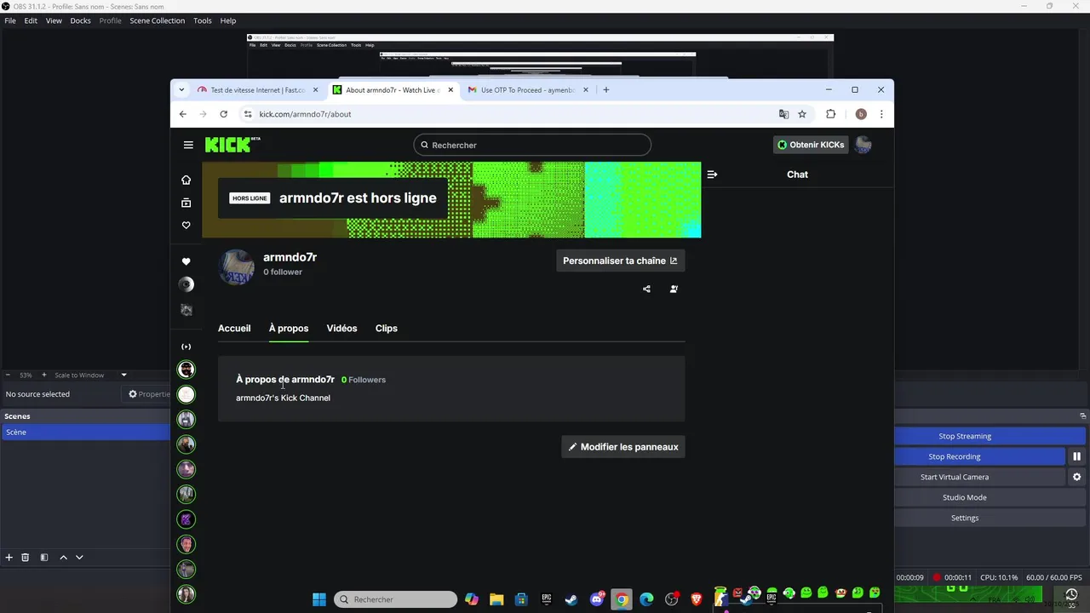Switch to Use OTP To Proceed Gmail tab

(x=526, y=89)
